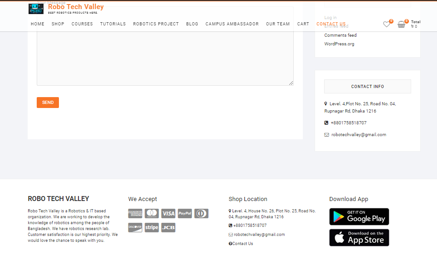Click the envelope icon in Contact Info
Screen dimensions: 437x260
click(x=327, y=135)
